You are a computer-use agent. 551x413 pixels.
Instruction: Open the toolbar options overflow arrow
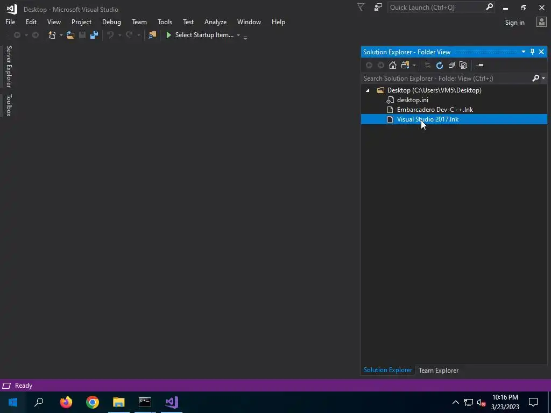click(x=245, y=37)
